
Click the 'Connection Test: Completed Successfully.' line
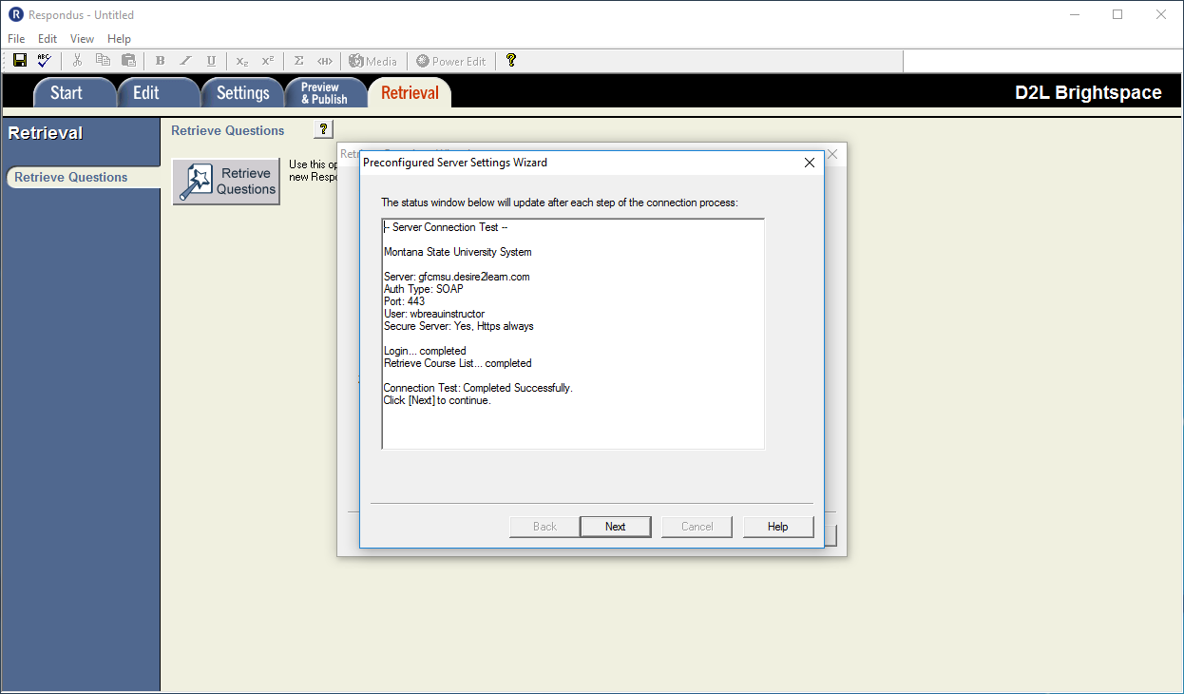click(x=478, y=388)
